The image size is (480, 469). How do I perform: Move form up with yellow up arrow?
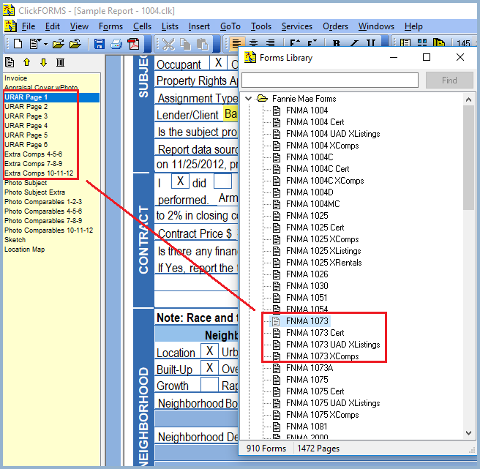pyautogui.click(x=27, y=62)
